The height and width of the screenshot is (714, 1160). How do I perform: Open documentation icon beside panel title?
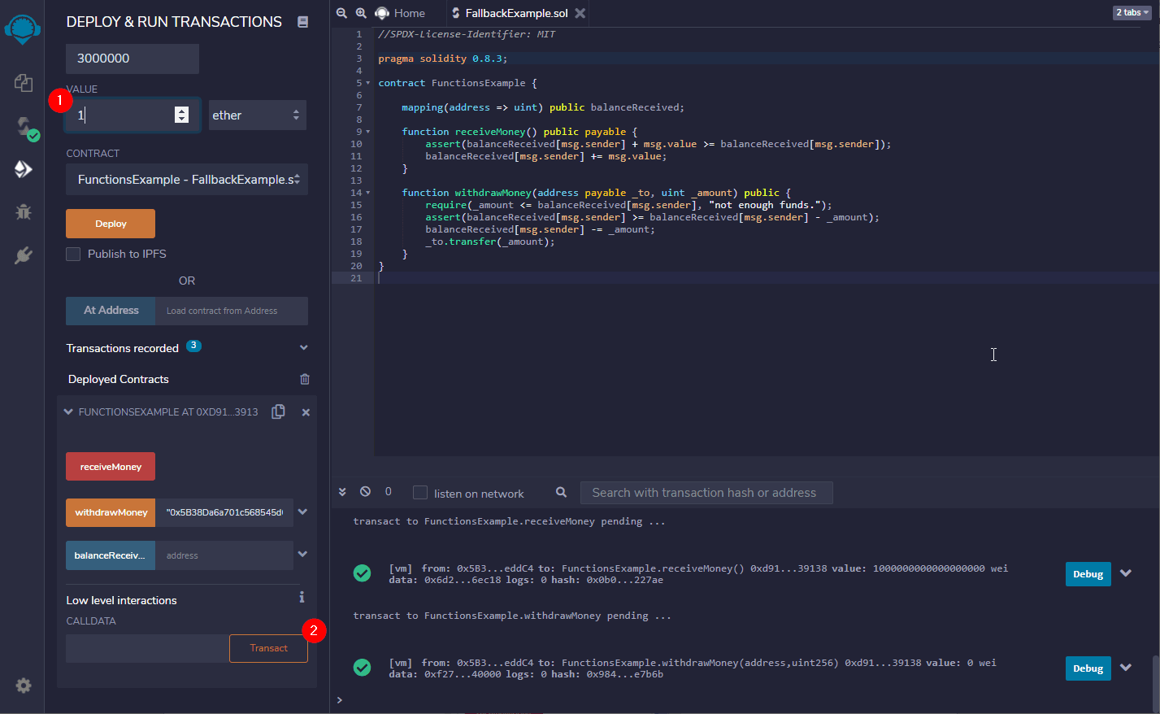[x=302, y=22]
